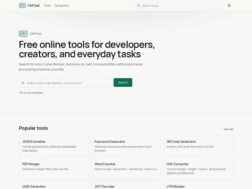Click the "Free online tools for developers" headline
This screenshot has width=252, height=189.
[x=87, y=49]
